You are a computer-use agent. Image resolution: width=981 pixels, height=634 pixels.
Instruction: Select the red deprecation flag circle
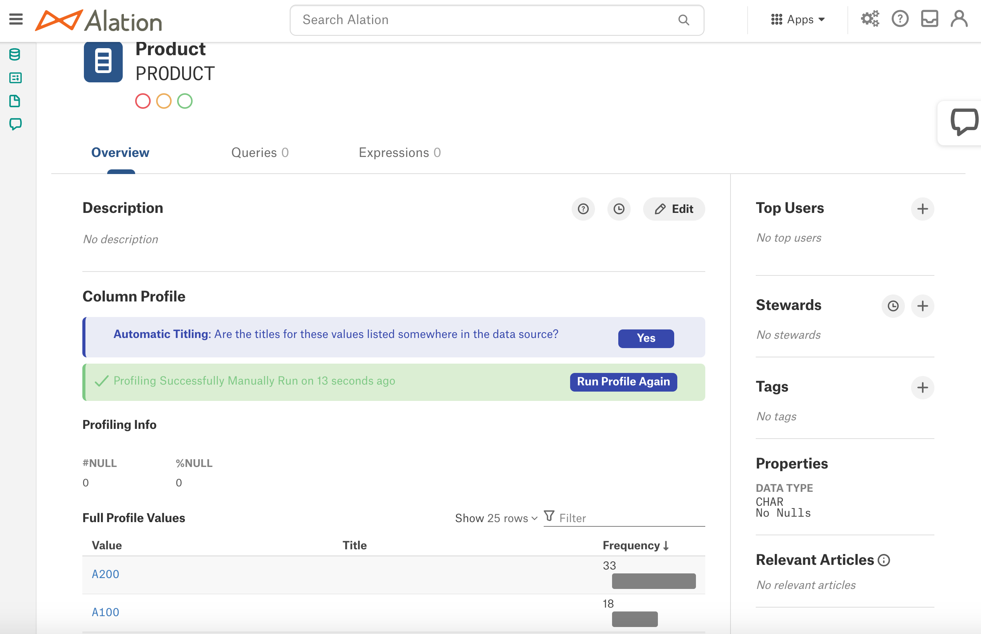143,101
